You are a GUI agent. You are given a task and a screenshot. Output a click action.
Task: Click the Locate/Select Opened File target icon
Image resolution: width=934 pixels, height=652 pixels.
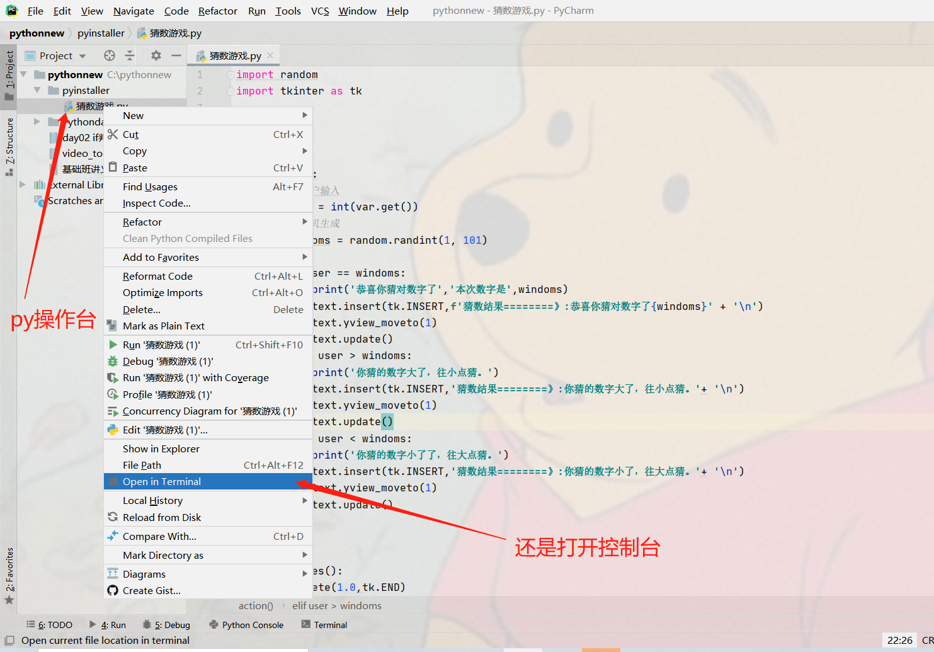pos(110,55)
